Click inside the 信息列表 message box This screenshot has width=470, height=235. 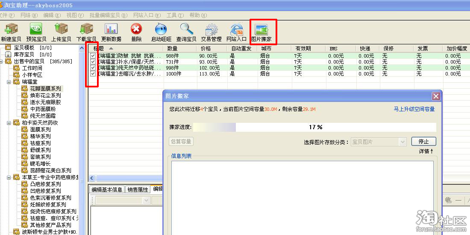click(x=303, y=198)
